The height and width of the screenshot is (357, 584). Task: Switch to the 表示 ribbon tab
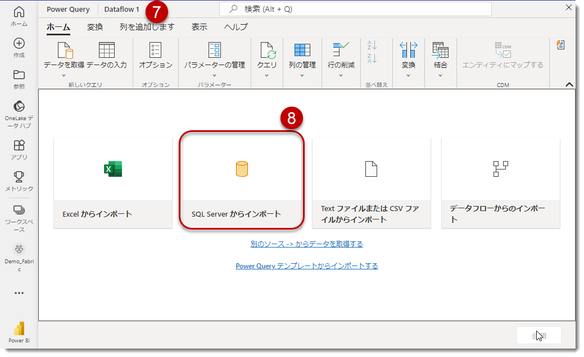pos(200,27)
